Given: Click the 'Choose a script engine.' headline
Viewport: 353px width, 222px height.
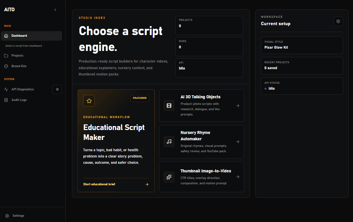Looking at the screenshot, I should click(x=121, y=39).
